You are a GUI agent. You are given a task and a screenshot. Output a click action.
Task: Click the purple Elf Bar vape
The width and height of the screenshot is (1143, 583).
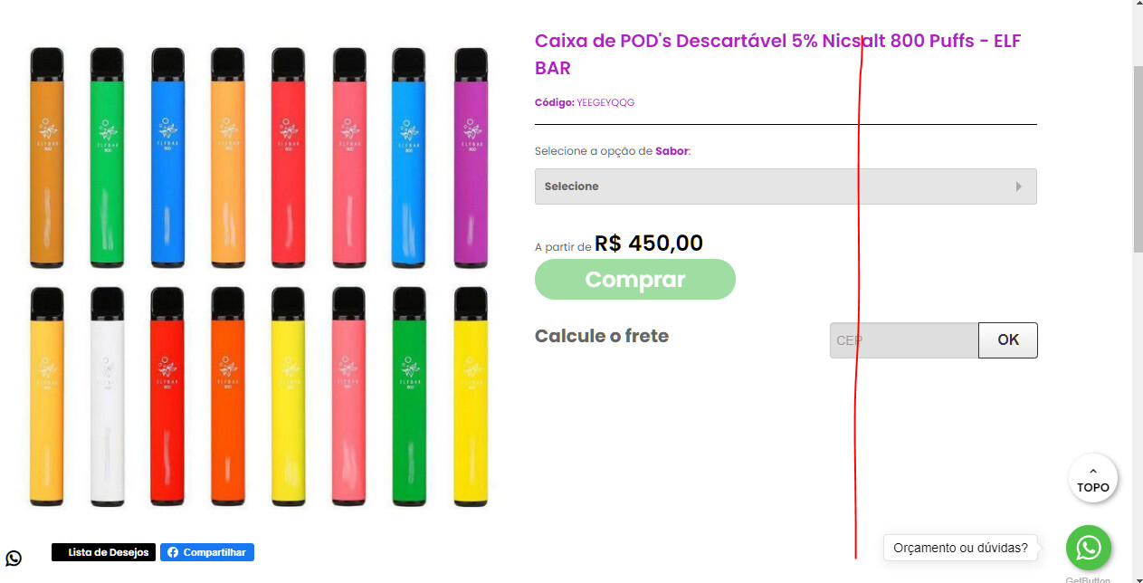(x=471, y=158)
